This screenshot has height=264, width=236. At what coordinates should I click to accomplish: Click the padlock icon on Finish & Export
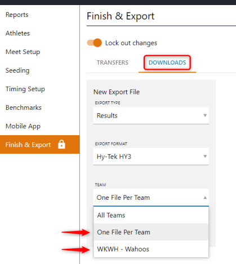pyautogui.click(x=61, y=144)
